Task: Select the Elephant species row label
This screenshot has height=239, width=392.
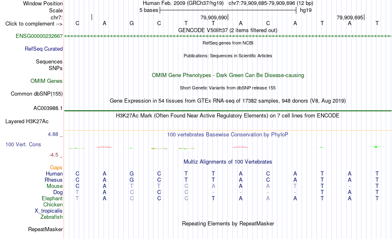Action: click(x=52, y=198)
